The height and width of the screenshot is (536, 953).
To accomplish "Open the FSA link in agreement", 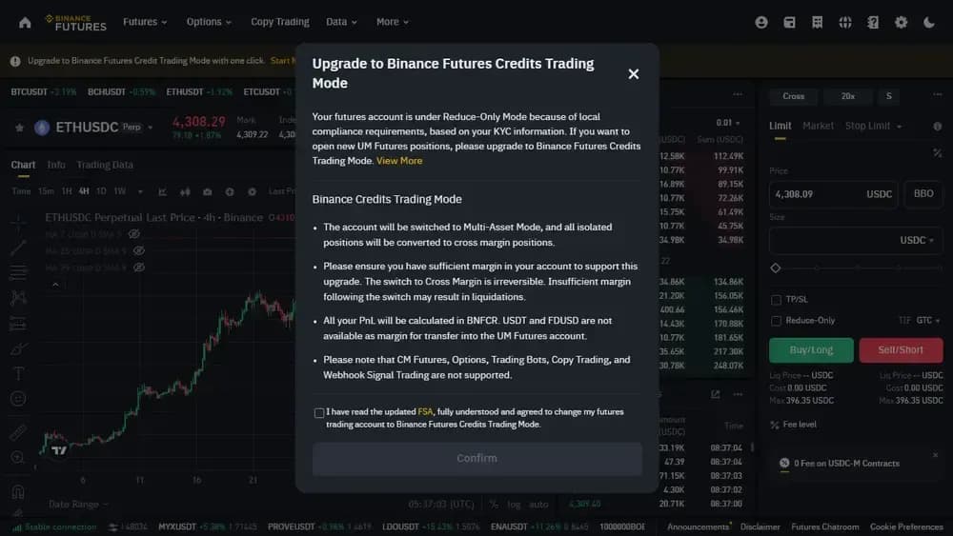I will tap(425, 411).
